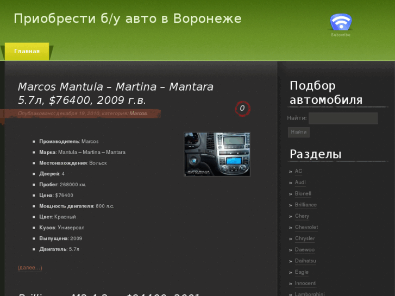395x296 pixels.
Task: Open the site title Приобрести б/у авто в Воронеже
Action: click(128, 18)
